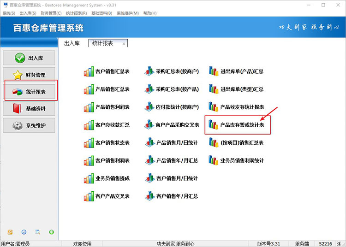
Task: Open 业务员销售提成 report icon
Action: click(x=89, y=178)
